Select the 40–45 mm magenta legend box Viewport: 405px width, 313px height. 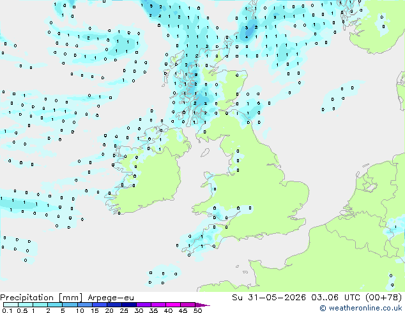click(173, 305)
